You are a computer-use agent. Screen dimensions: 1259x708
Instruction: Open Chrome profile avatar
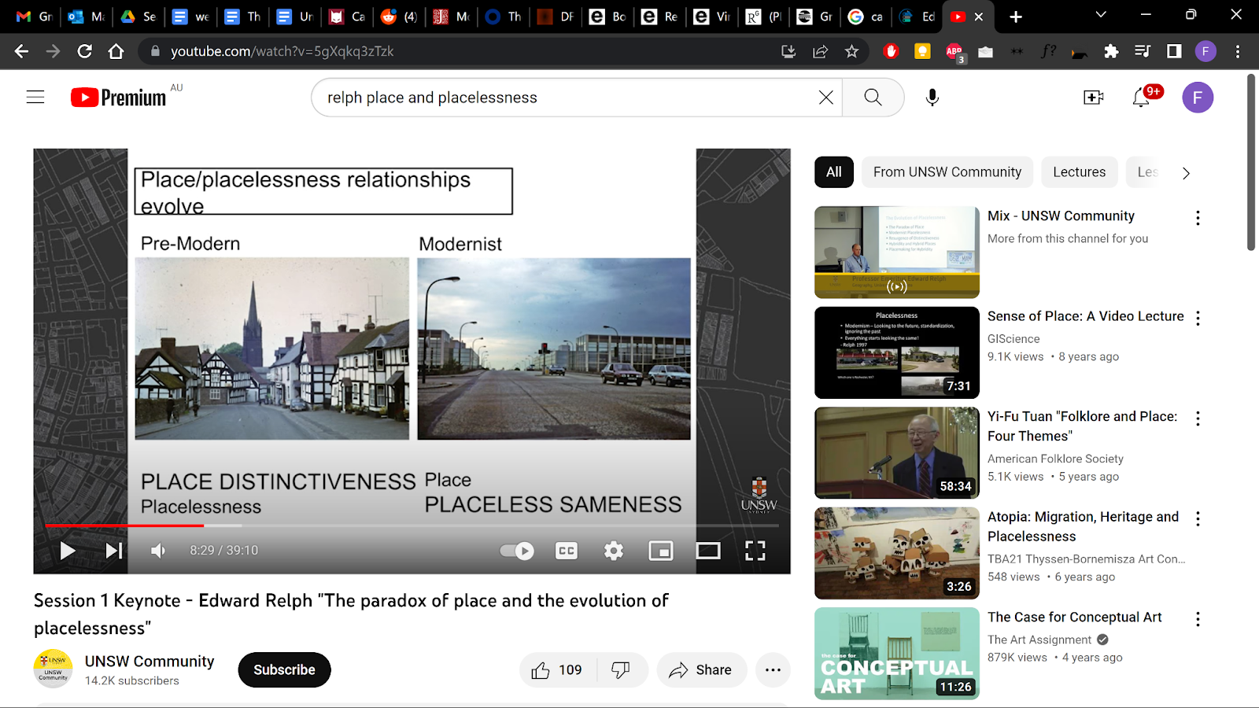click(x=1205, y=51)
